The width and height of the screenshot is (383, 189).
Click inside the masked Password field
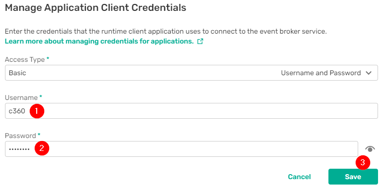coord(182,149)
